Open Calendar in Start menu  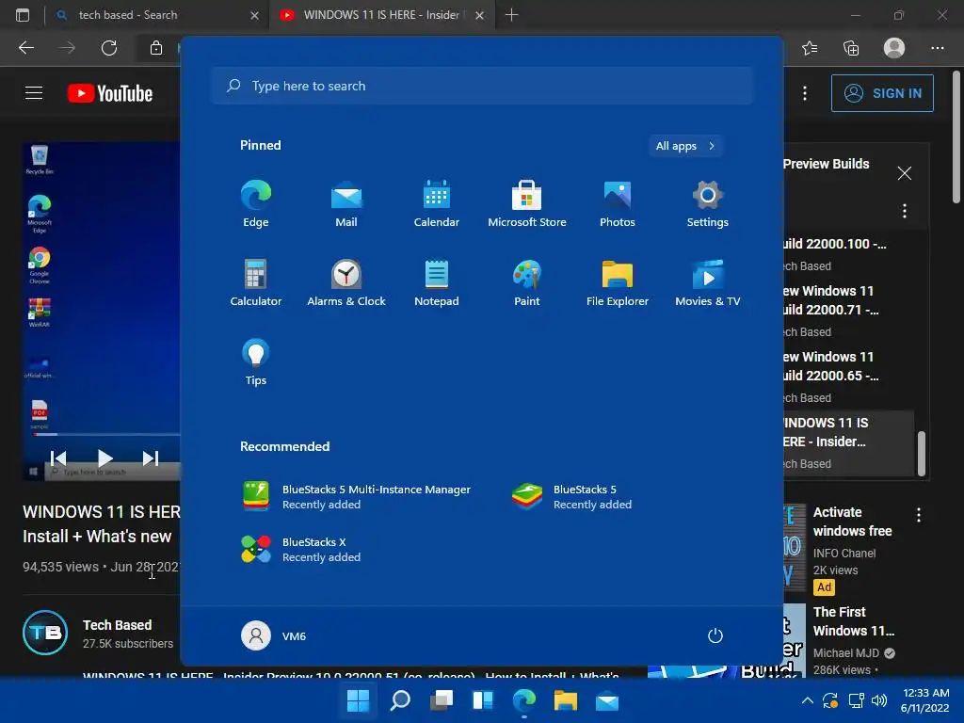437,204
